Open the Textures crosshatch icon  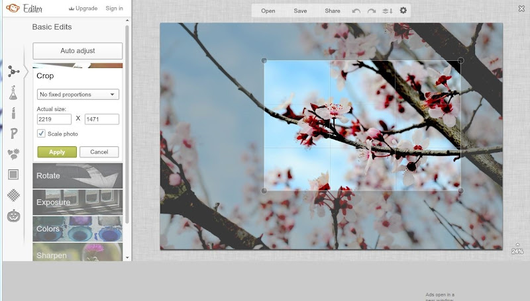13,195
